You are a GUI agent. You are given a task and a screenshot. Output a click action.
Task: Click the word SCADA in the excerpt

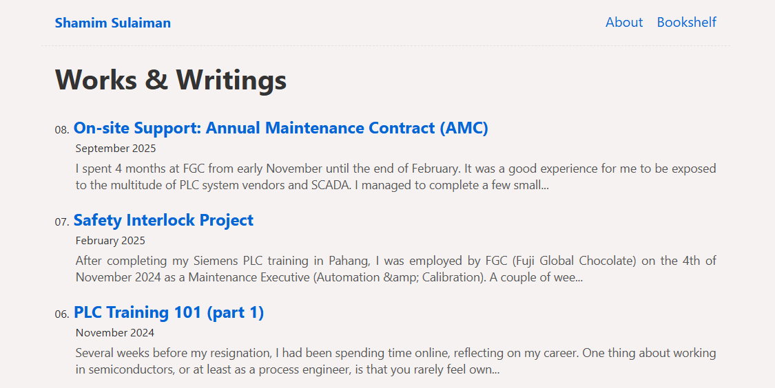pyautogui.click(x=329, y=185)
